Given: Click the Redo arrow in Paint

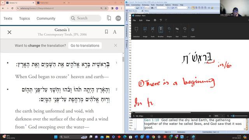Looking at the screenshot, I should coord(166,20).
